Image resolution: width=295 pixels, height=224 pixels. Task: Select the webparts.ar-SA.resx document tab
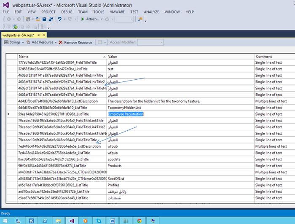(x=19, y=35)
